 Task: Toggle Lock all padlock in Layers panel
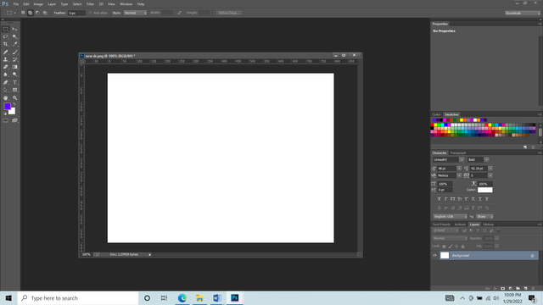[462, 247]
